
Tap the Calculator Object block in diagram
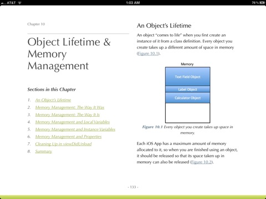pos(187,98)
